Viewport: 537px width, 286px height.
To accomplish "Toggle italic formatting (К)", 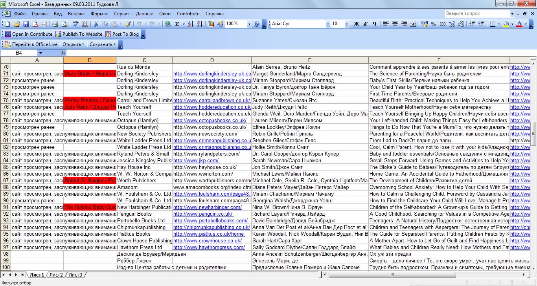I will pos(366,24).
